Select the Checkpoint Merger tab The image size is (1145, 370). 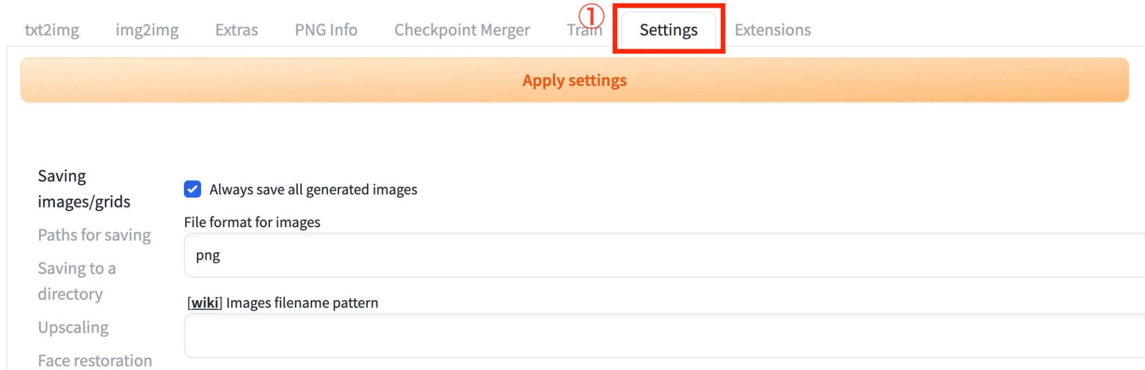point(462,30)
